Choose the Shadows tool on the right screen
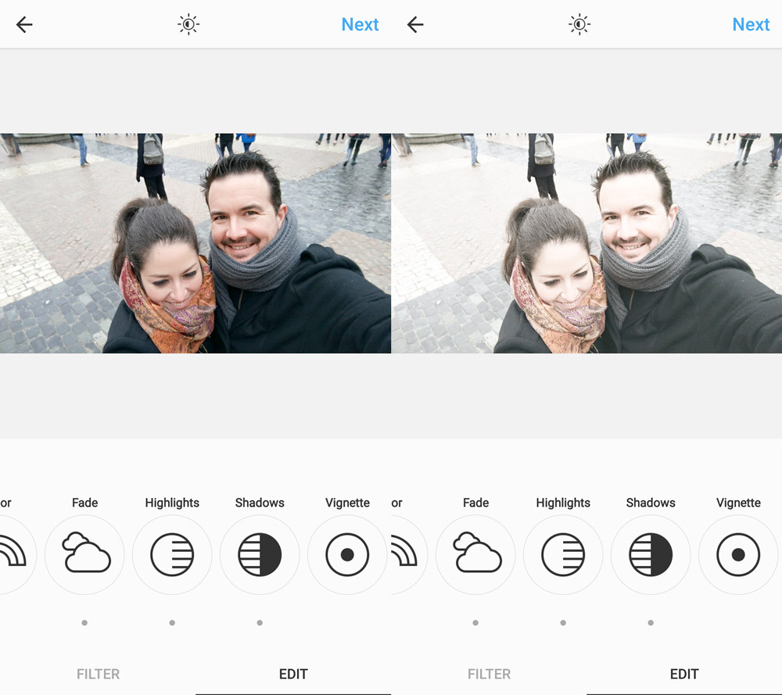The width and height of the screenshot is (782, 695). coord(651,554)
